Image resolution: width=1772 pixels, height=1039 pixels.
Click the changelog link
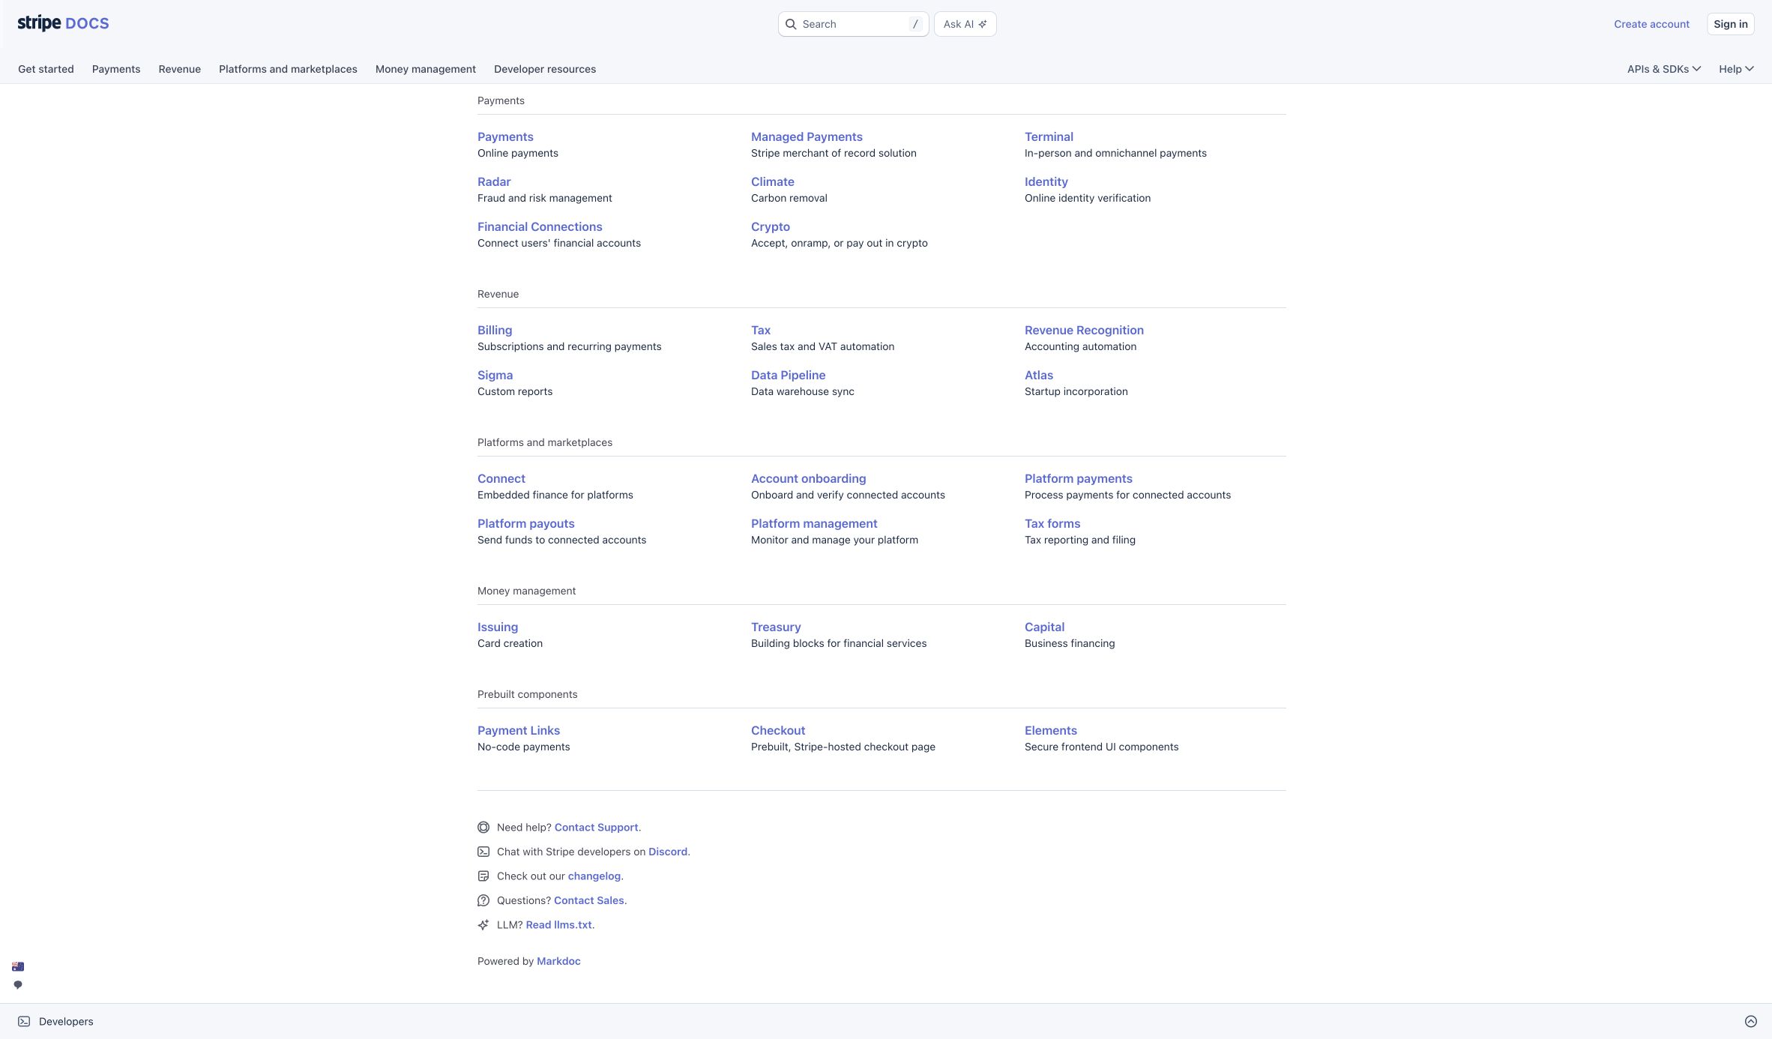pyautogui.click(x=594, y=876)
